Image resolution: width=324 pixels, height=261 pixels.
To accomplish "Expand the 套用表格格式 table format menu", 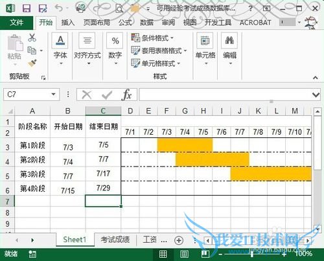I will click(x=159, y=51).
